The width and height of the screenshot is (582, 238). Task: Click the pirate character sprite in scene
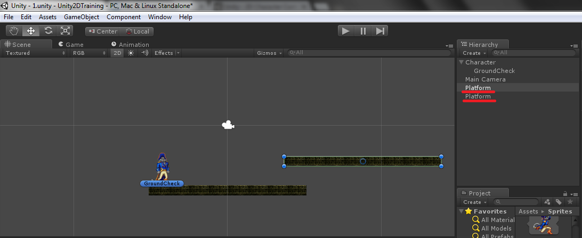click(x=162, y=167)
